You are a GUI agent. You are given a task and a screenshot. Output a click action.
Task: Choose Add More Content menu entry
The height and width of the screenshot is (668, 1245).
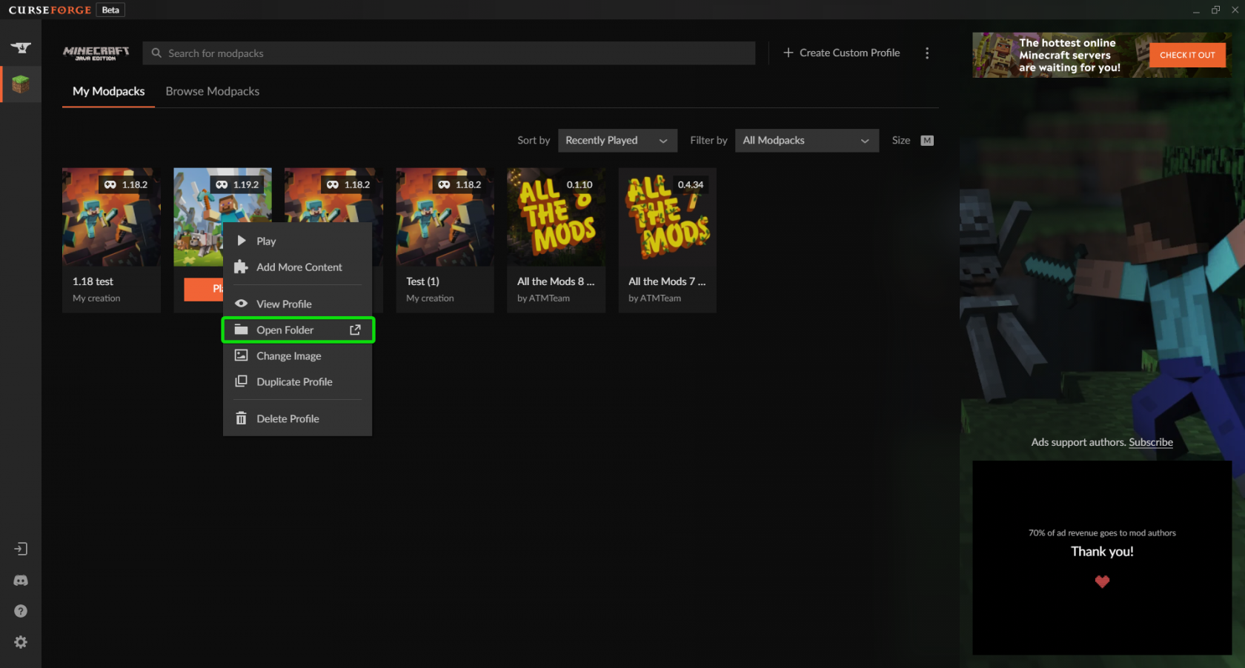[x=297, y=267]
